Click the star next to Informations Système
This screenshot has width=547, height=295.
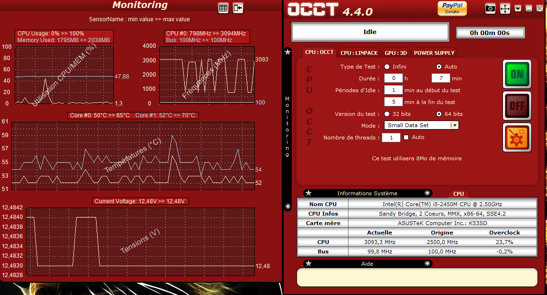click(308, 193)
